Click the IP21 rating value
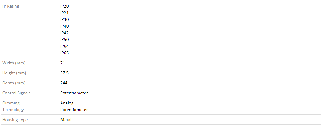The width and height of the screenshot is (325, 129). click(x=65, y=13)
